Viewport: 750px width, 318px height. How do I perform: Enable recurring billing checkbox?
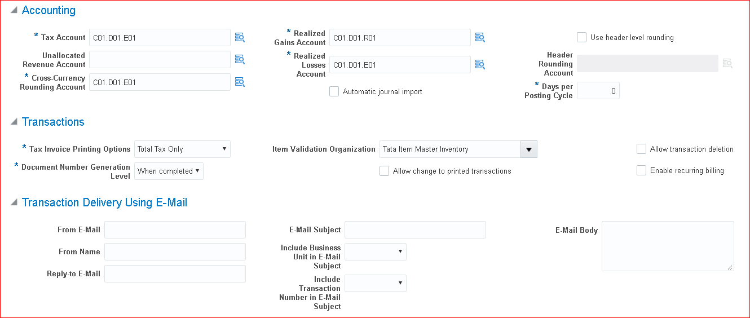(641, 170)
